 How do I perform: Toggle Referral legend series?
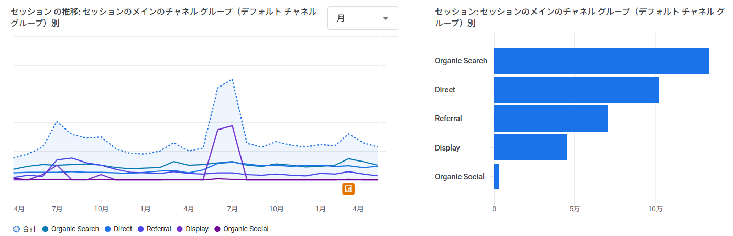tap(154, 229)
